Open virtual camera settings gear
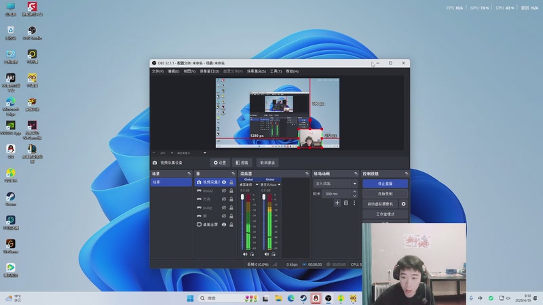 pyautogui.click(x=403, y=204)
